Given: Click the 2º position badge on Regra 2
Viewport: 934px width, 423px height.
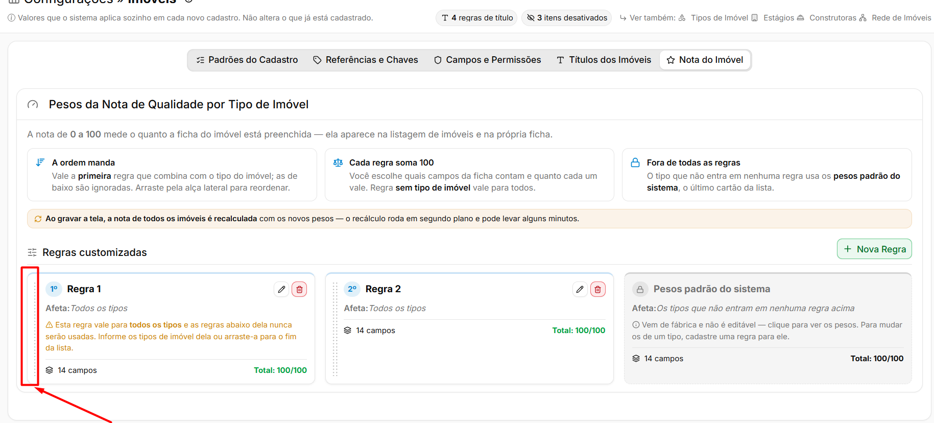Looking at the screenshot, I should tap(352, 289).
